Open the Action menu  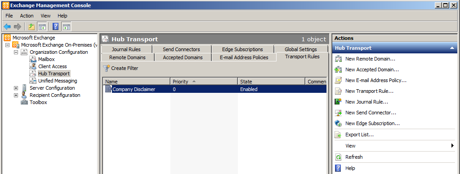(x=27, y=16)
